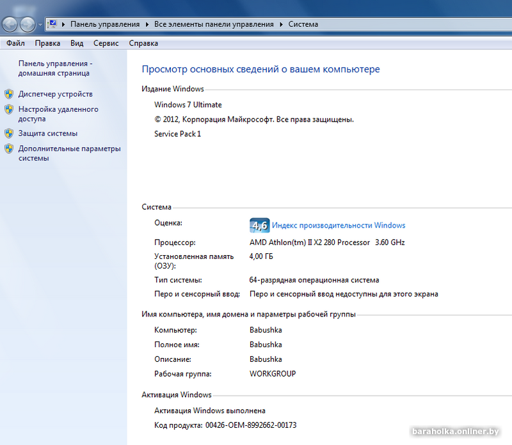The height and width of the screenshot is (445, 512).
Task: Open the Справка menu
Action: [143, 43]
